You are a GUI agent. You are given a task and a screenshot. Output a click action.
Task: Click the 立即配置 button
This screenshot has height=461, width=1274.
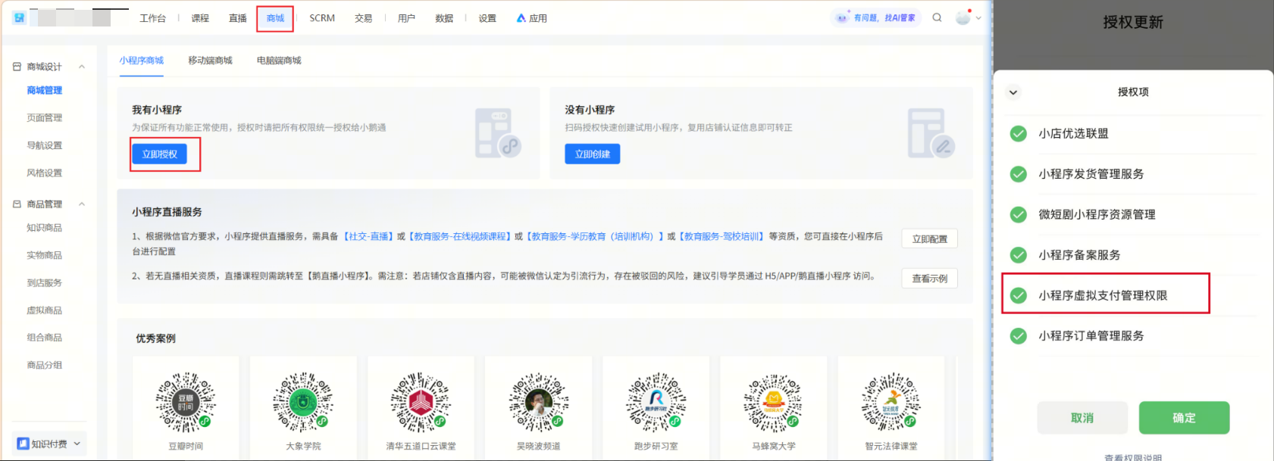point(930,238)
